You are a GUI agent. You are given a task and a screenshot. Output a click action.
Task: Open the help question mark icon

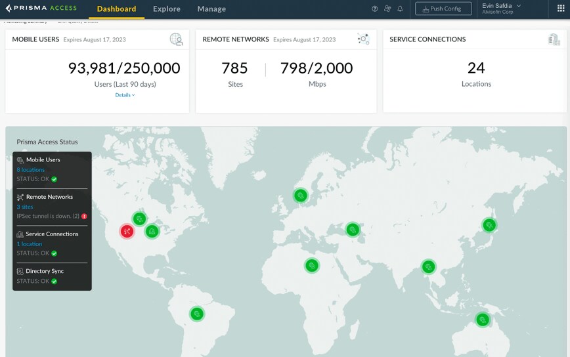[x=375, y=9]
